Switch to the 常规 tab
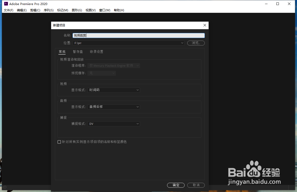This screenshot has width=297, height=192. [x=62, y=52]
